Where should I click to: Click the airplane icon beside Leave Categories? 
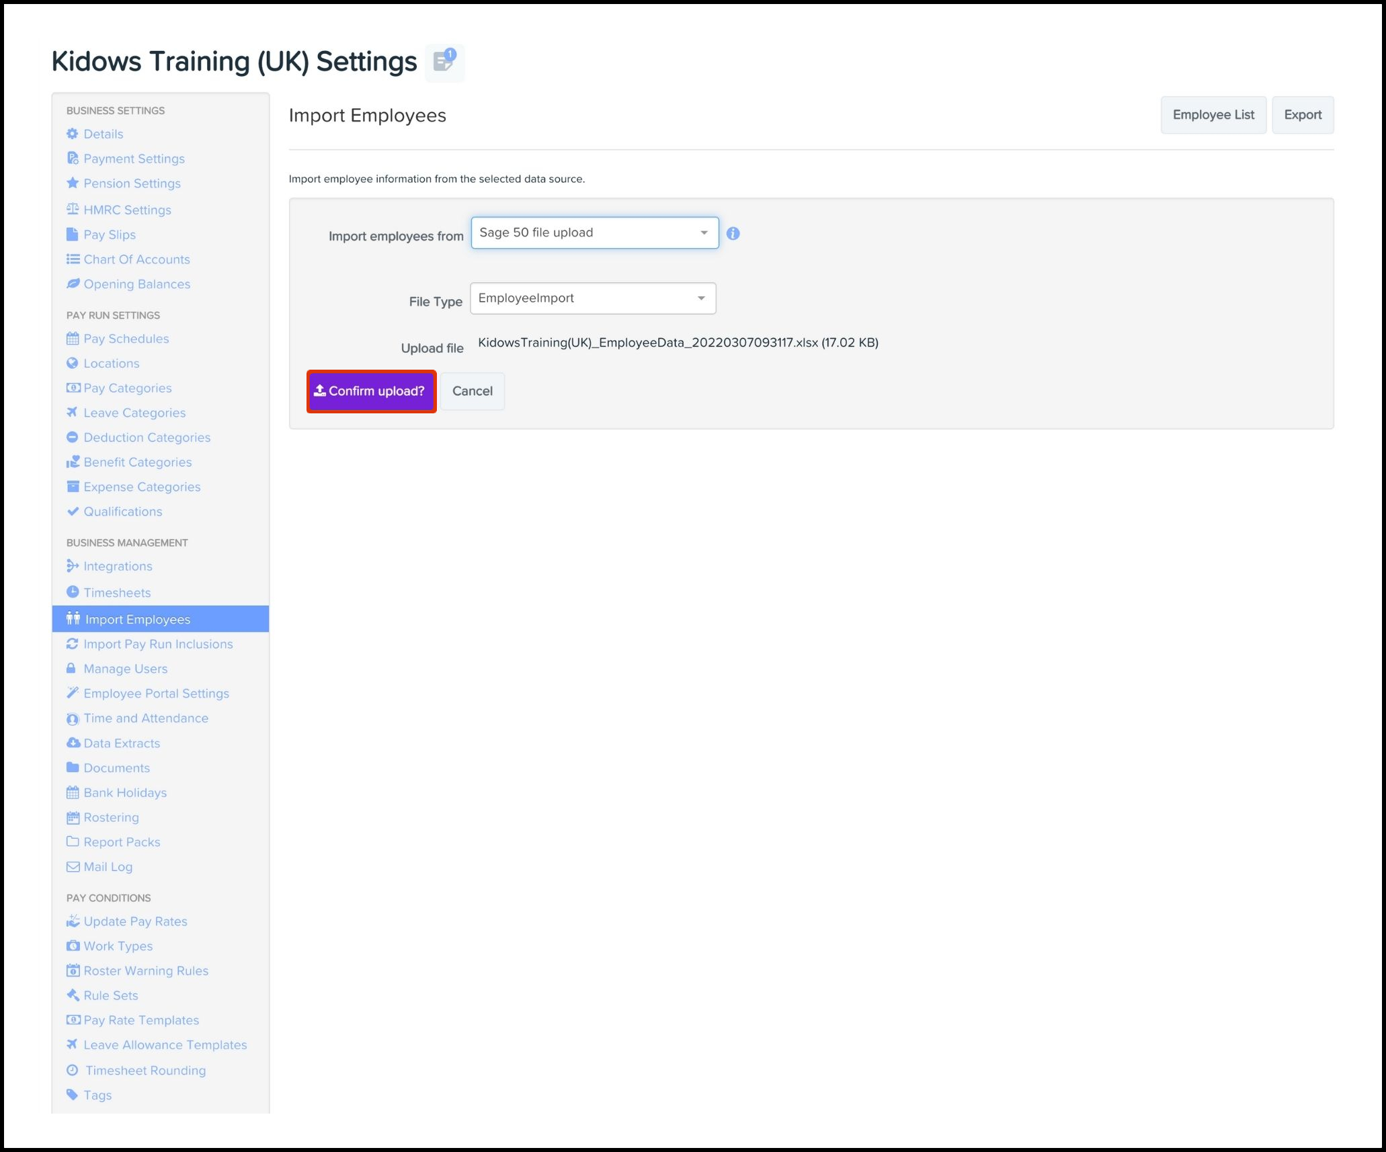tap(73, 412)
